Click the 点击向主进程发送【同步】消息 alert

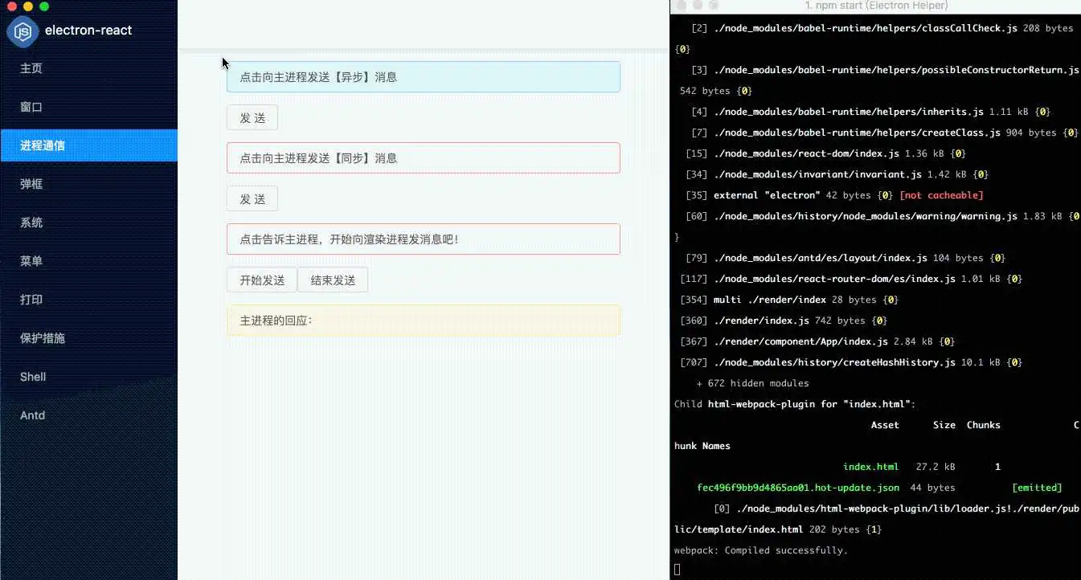coord(424,158)
